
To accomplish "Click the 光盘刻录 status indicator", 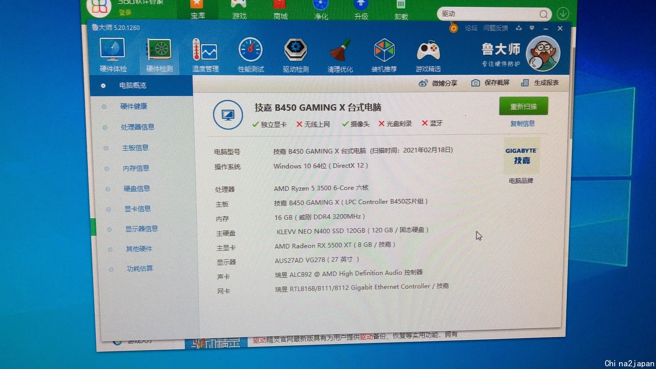I will point(395,123).
